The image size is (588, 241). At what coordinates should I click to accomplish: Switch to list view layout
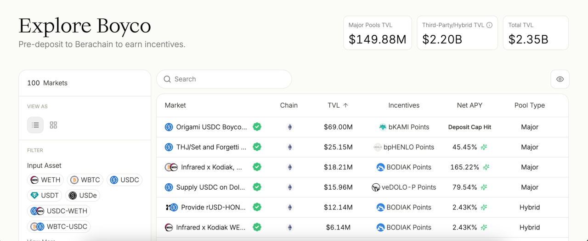35,125
